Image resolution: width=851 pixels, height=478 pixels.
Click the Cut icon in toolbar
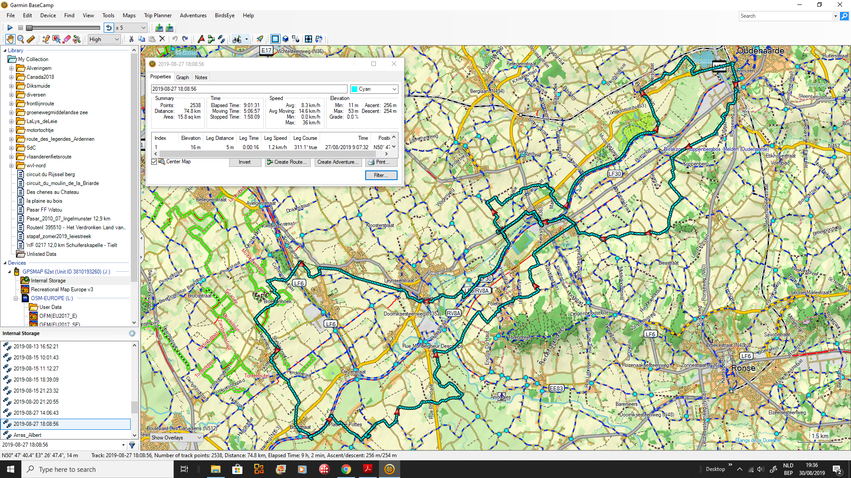[132, 39]
